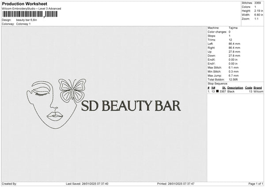265x187 pixels.
Task: Click the Code column header
Action: 249,88
